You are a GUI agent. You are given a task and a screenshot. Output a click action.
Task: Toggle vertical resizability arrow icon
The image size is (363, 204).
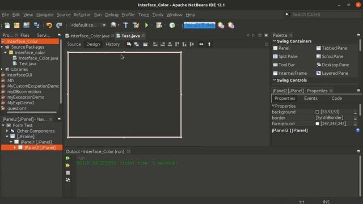[x=209, y=44]
